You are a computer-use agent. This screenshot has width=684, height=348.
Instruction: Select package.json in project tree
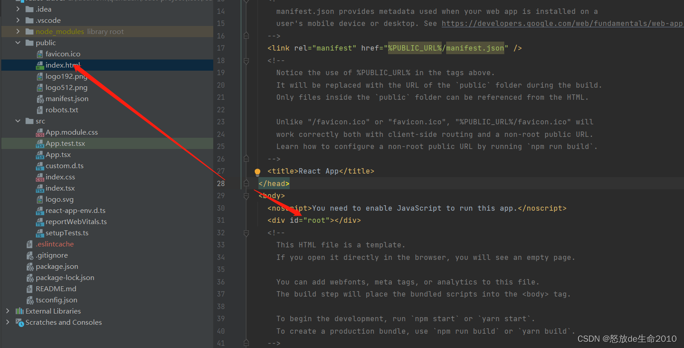pos(57,266)
